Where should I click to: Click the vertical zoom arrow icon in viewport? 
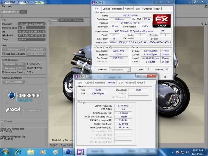[x=206, y=24]
